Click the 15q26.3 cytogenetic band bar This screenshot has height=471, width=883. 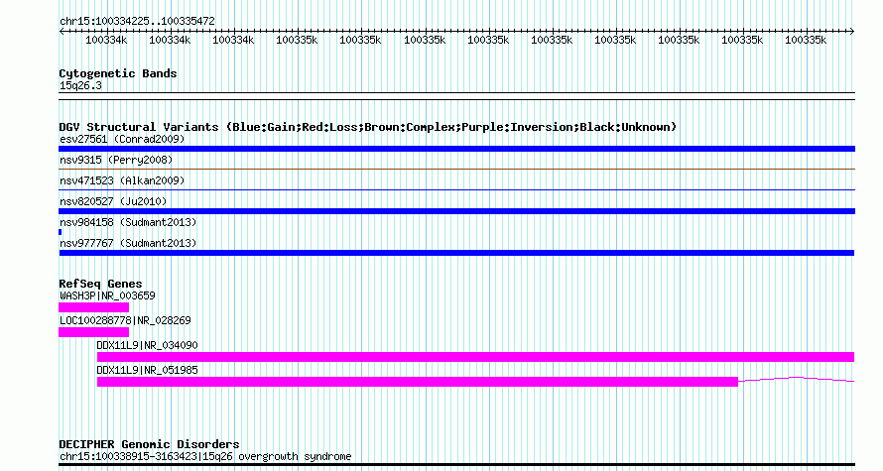pyautogui.click(x=456, y=96)
